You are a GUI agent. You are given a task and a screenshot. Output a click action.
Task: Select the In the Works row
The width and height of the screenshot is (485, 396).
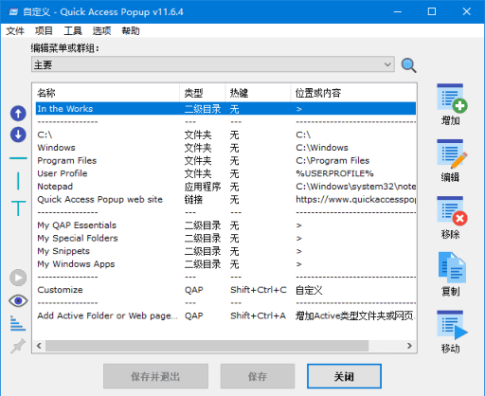click(x=225, y=109)
